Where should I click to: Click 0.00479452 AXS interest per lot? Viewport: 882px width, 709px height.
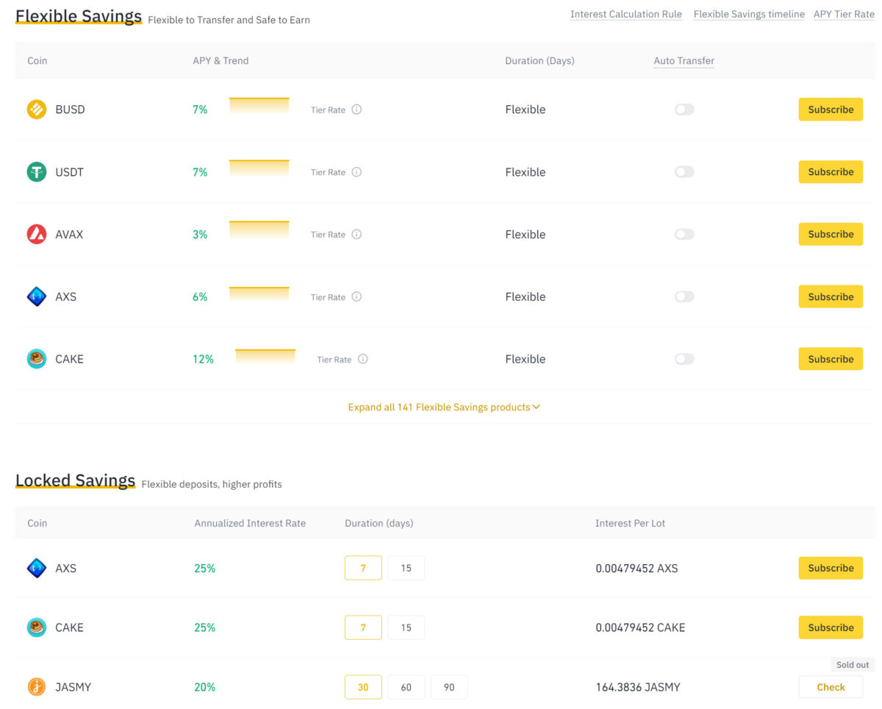637,569
